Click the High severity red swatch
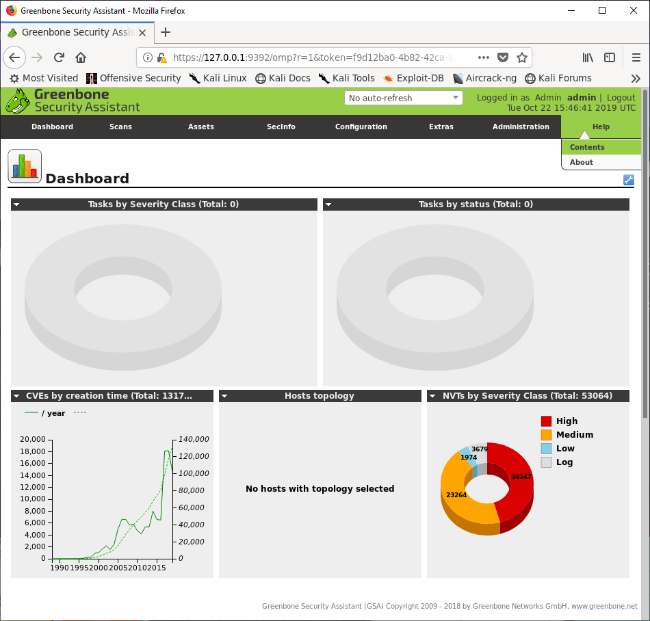Image resolution: width=650 pixels, height=621 pixels. [x=547, y=421]
